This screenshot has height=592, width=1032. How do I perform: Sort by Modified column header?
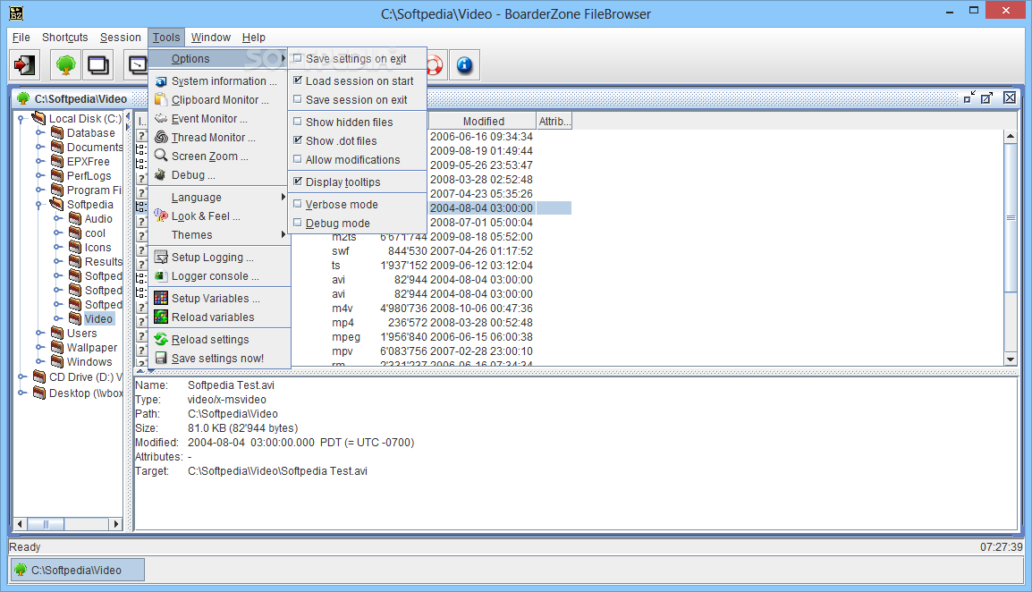[x=482, y=121]
